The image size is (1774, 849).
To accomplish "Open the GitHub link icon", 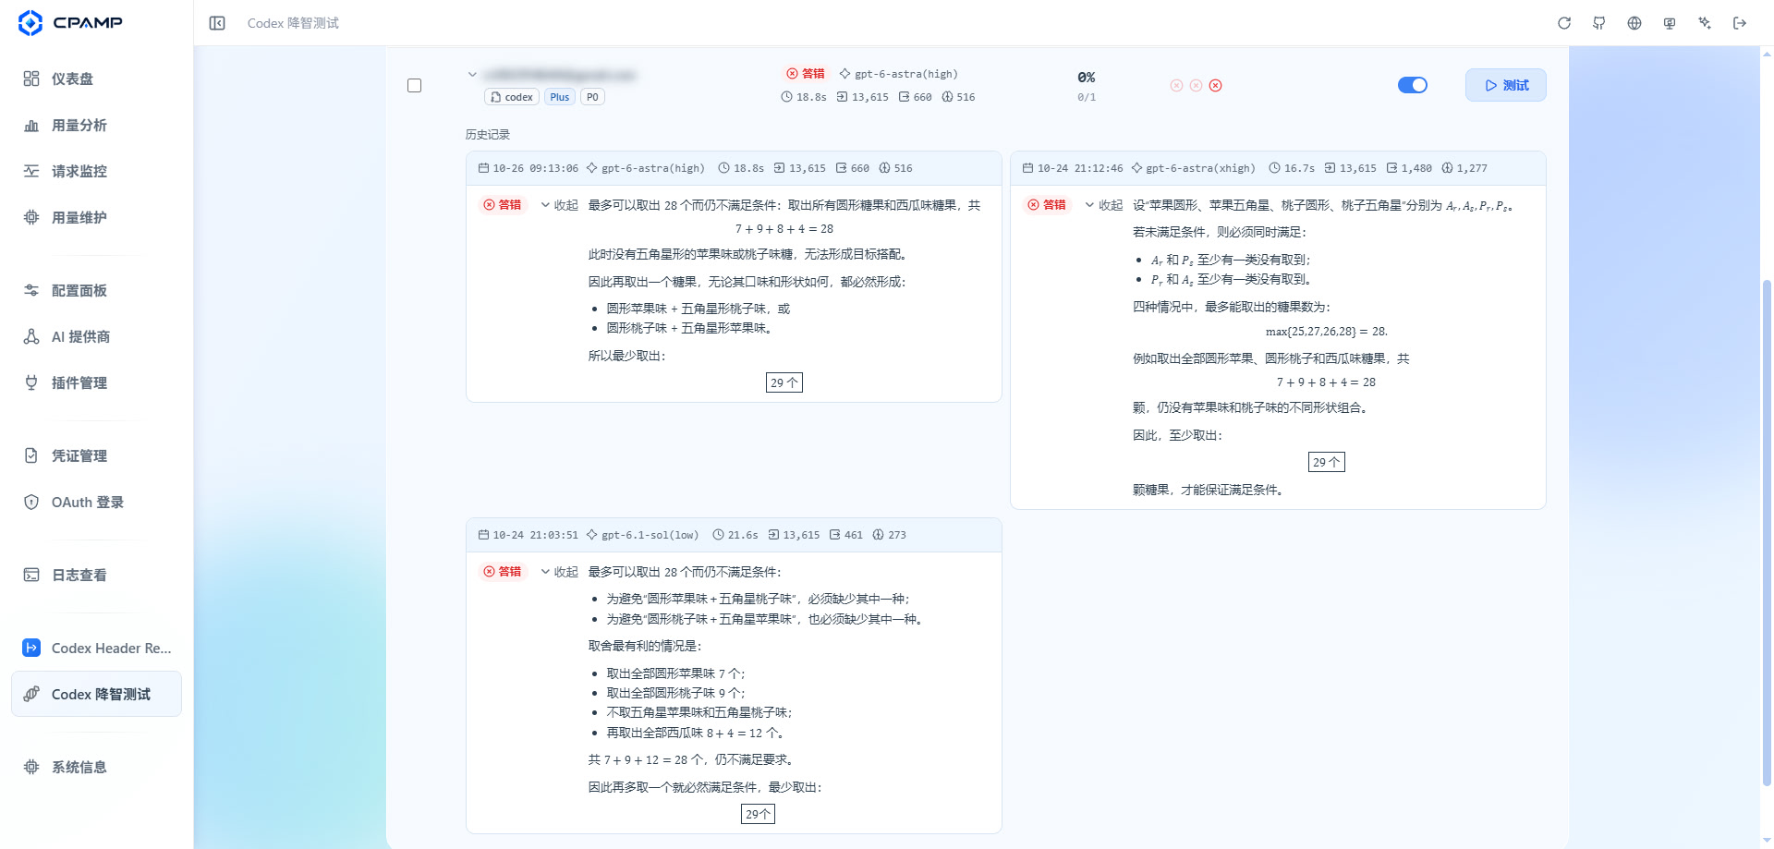I will click(x=1599, y=23).
